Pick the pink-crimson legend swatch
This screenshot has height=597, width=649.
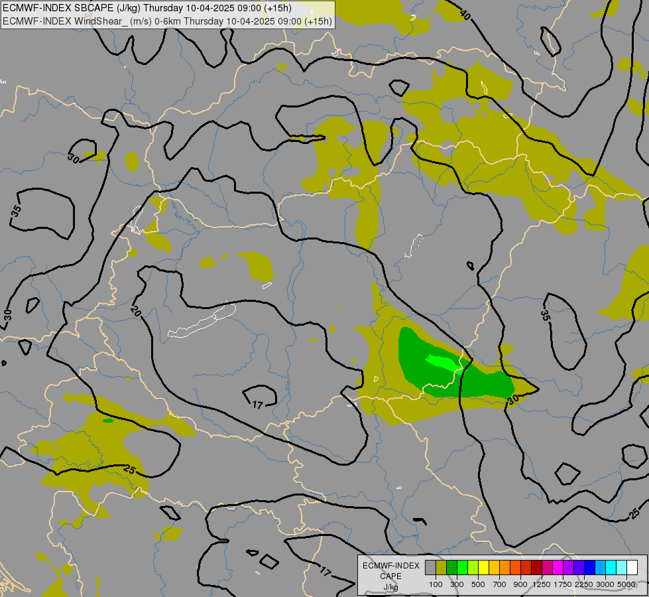547,567
